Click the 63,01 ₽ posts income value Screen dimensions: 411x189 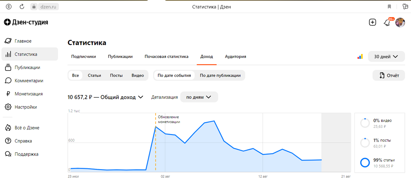379,146
